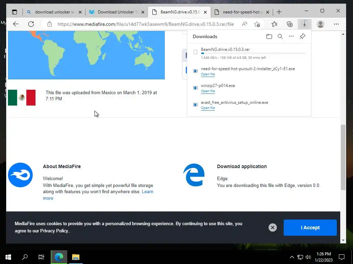Screen dimensions: 353x264
Task: Open a new browser tab
Action: point(279,12)
